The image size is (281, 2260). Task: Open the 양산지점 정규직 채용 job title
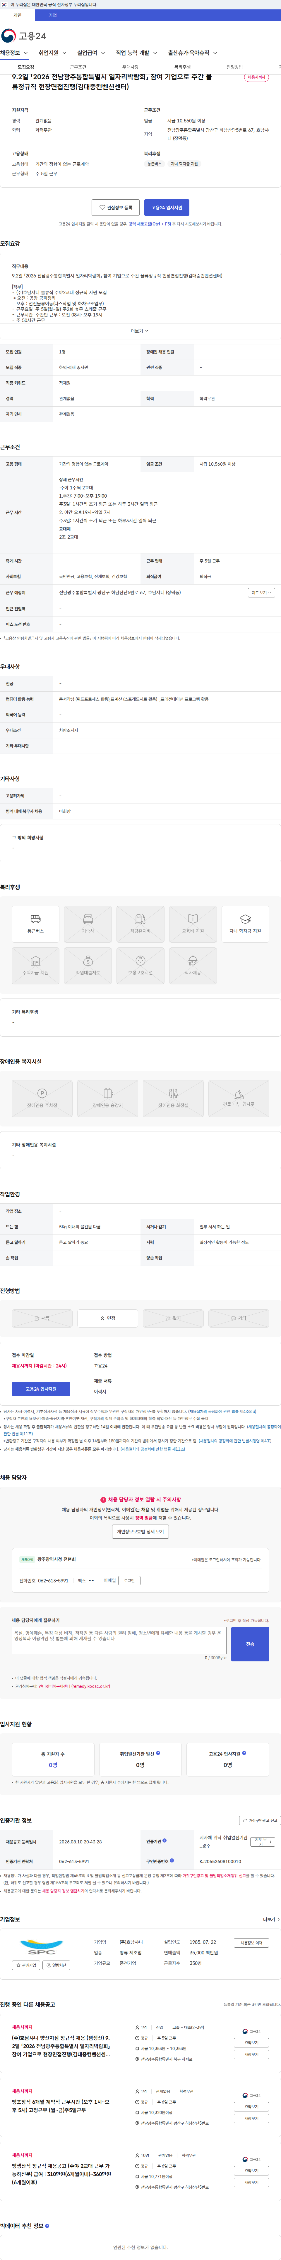click(x=61, y=2046)
